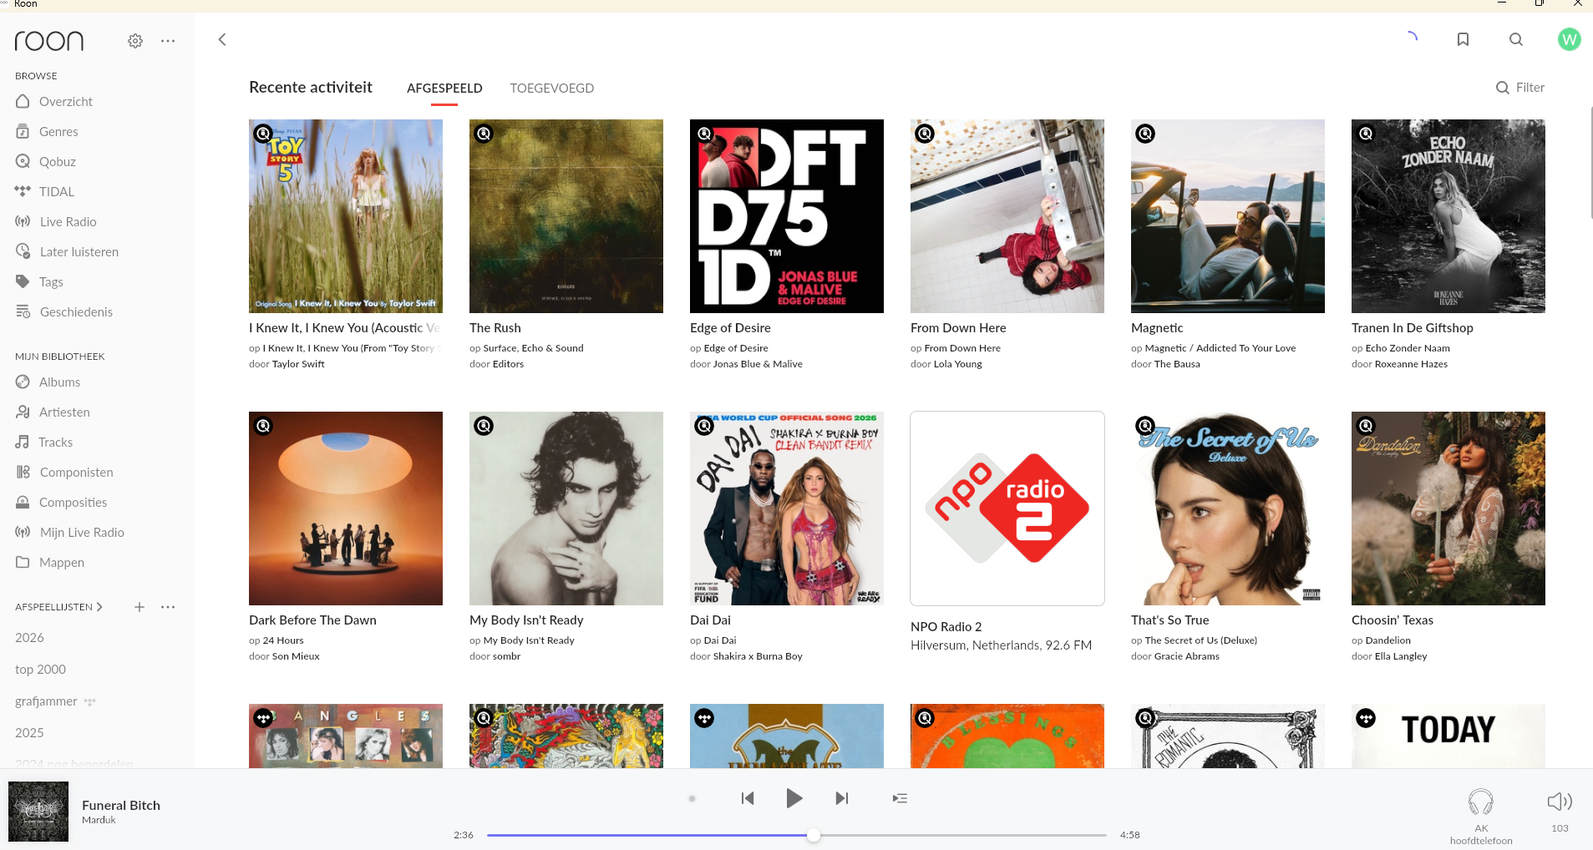Switch to the AFGESPEELD tab

(x=444, y=88)
